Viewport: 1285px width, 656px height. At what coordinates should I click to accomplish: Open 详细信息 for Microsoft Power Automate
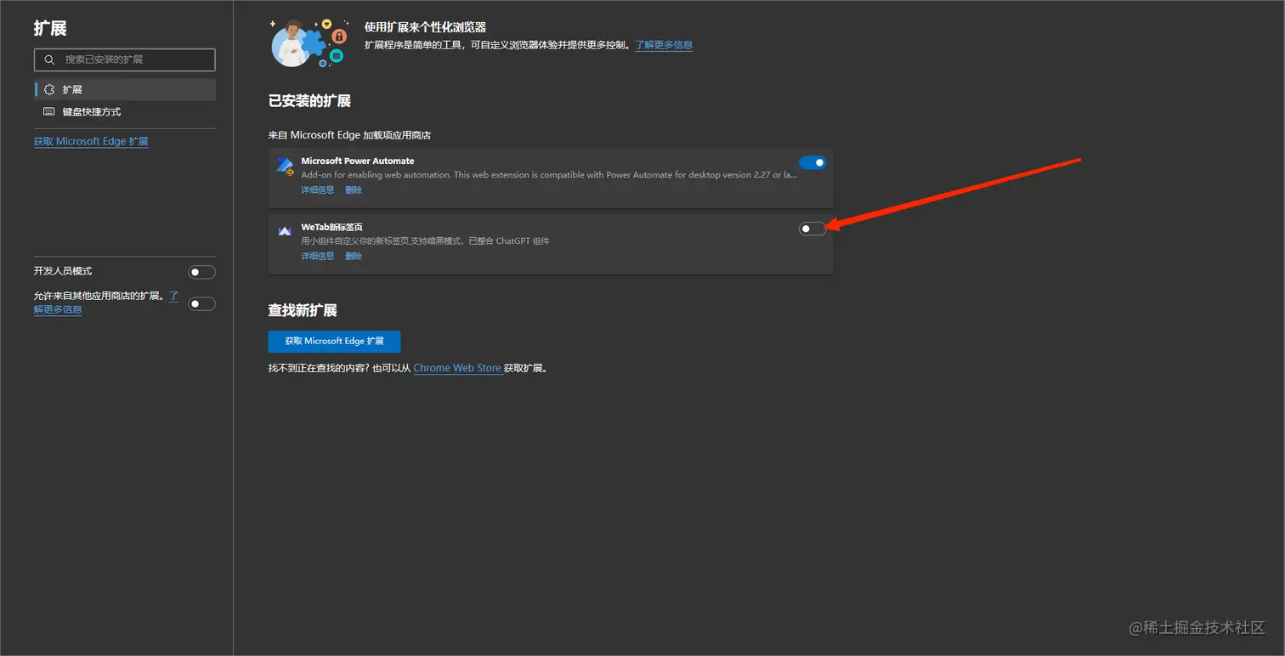[x=318, y=190]
